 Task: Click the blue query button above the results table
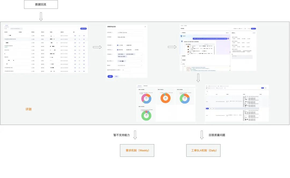(x=262, y=88)
